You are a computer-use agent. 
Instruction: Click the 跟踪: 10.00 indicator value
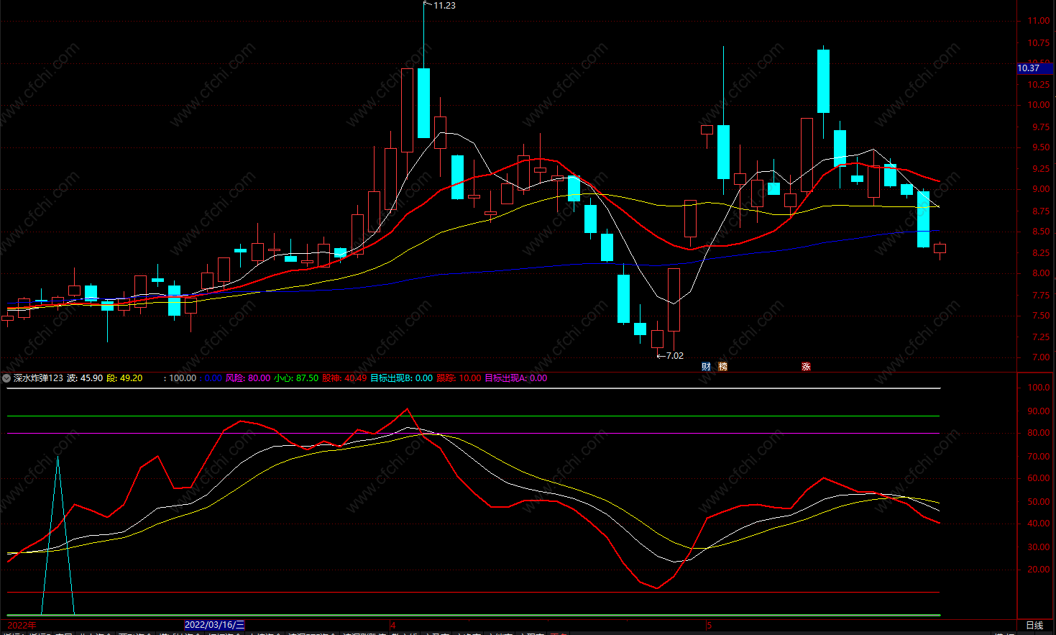[x=459, y=378]
